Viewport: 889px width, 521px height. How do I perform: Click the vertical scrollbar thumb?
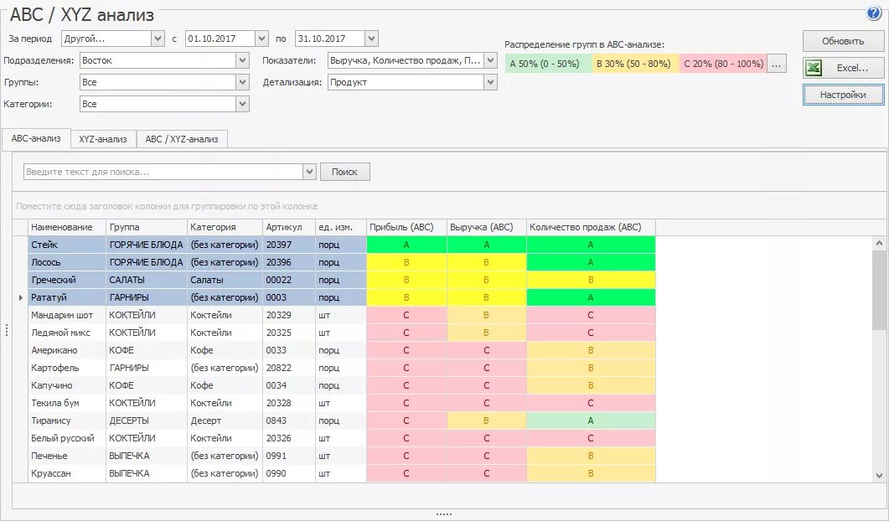(879, 289)
